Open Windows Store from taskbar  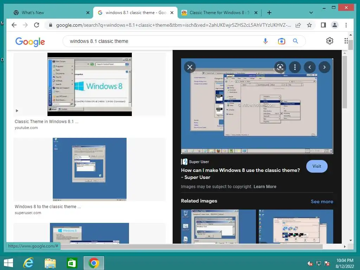[x=72, y=263]
